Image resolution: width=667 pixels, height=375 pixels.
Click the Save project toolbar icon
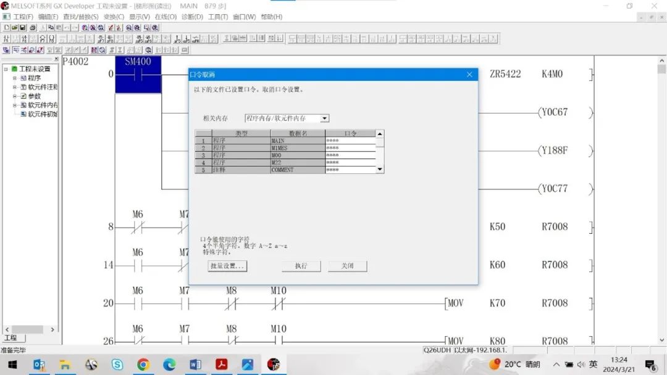(x=23, y=28)
